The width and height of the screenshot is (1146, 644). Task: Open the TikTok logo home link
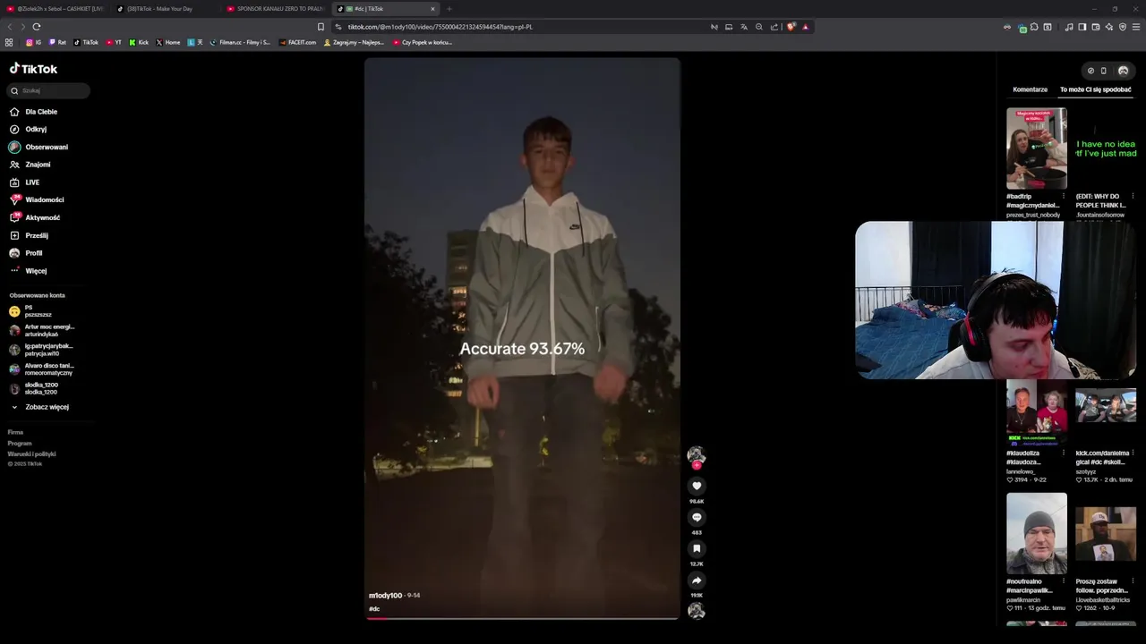tap(33, 69)
